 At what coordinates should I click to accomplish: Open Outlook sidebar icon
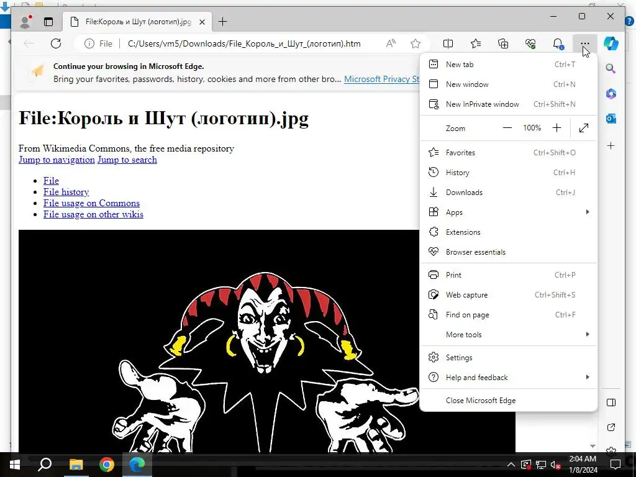(x=611, y=119)
